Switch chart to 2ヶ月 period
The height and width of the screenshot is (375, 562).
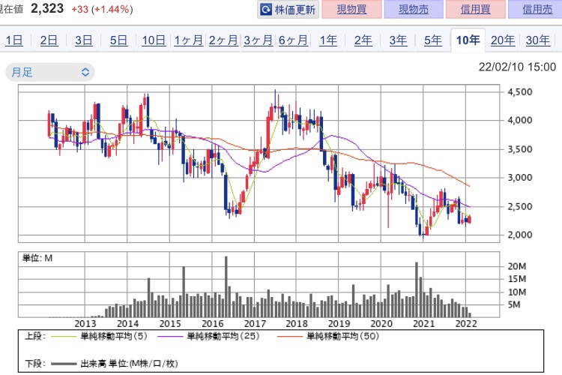[x=223, y=40]
